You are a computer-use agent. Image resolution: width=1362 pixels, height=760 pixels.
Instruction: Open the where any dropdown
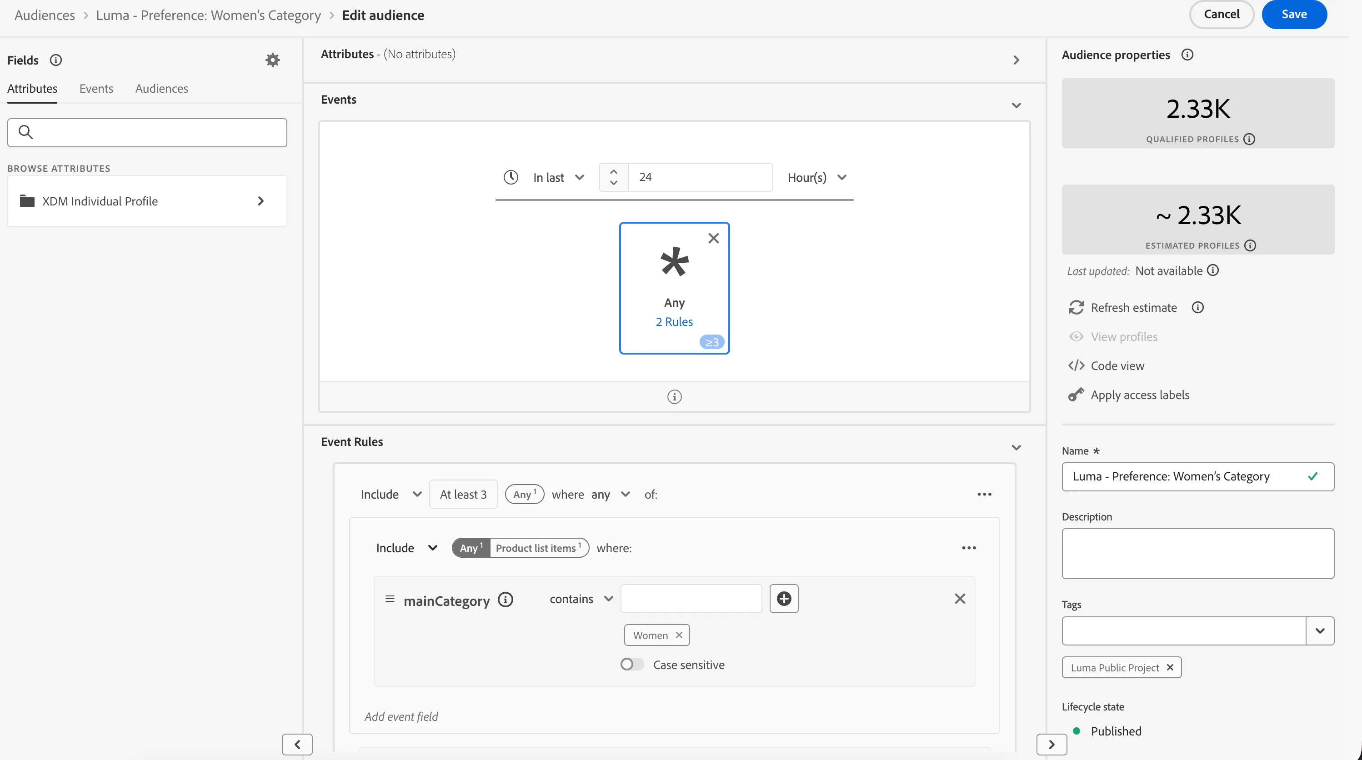pyautogui.click(x=611, y=495)
